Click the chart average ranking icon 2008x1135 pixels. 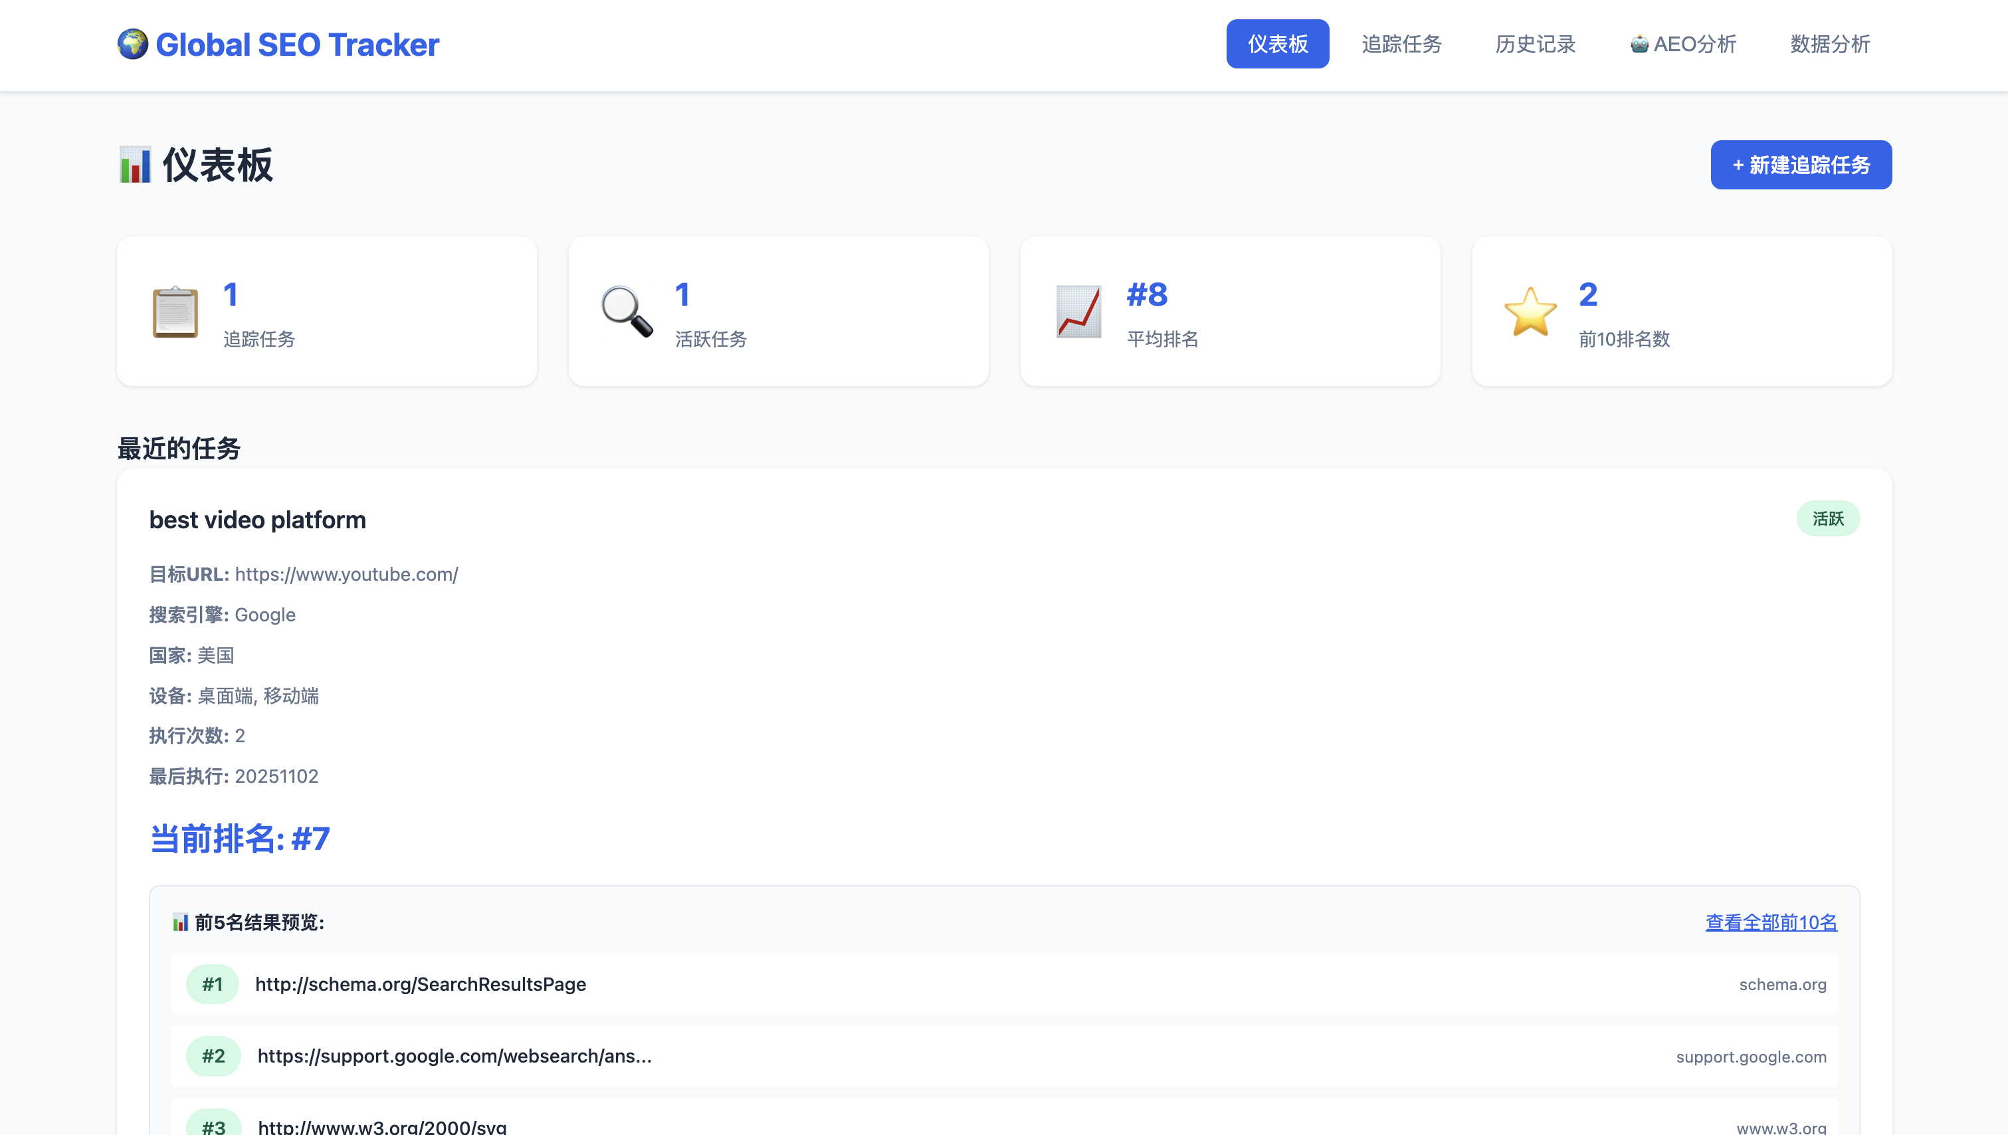1079,312
